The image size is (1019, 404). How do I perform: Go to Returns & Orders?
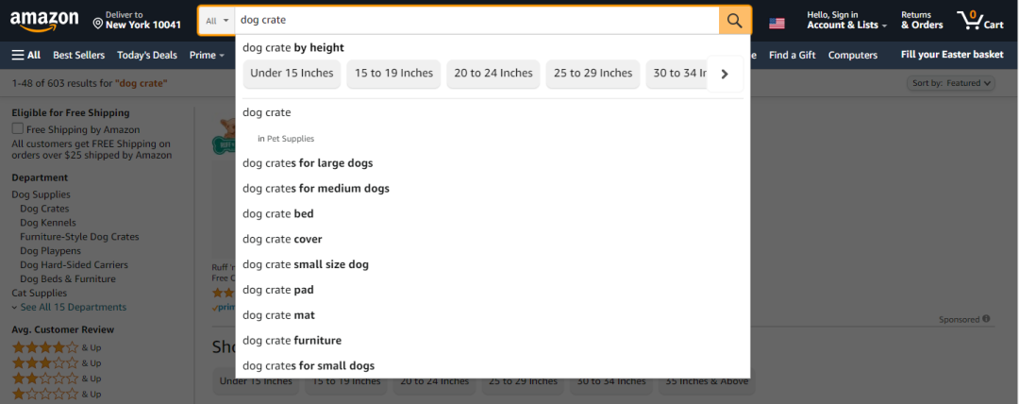(922, 21)
